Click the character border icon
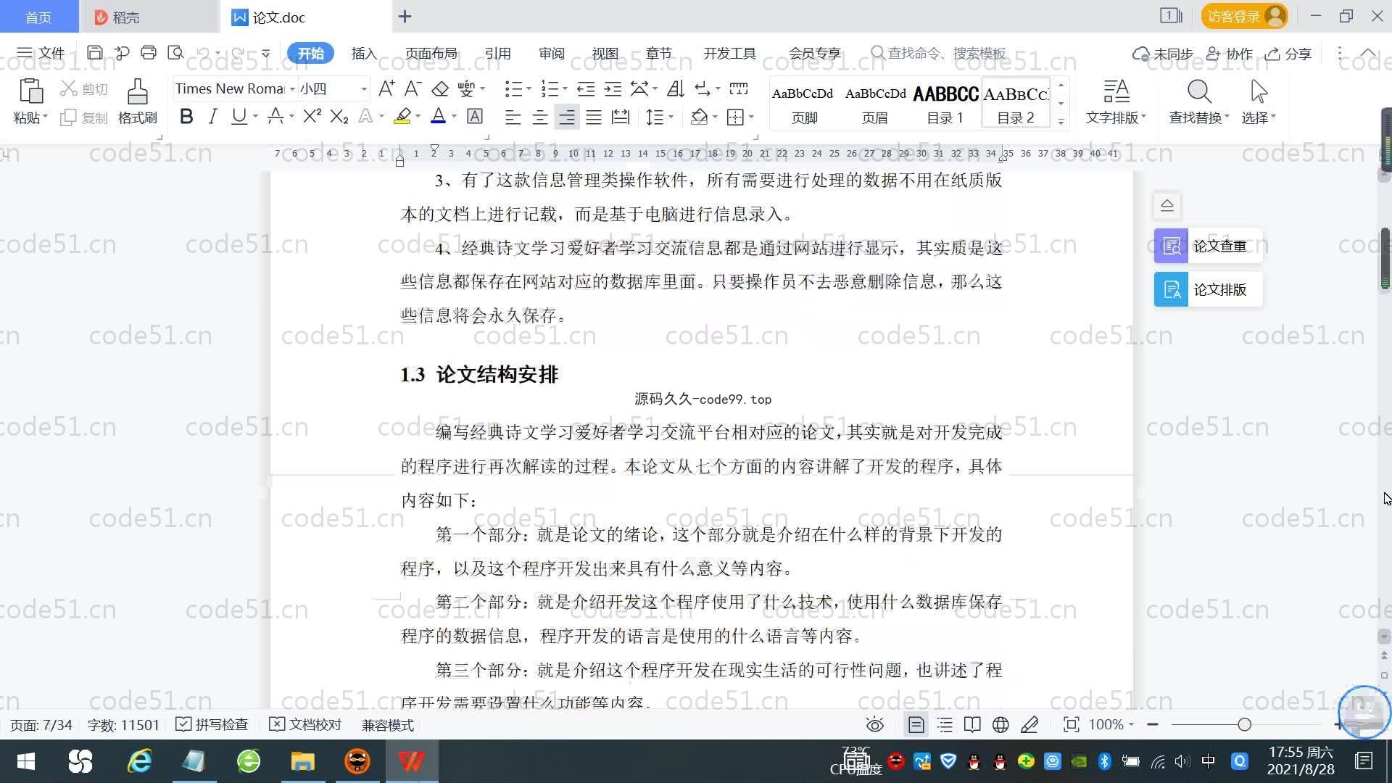 coord(475,117)
